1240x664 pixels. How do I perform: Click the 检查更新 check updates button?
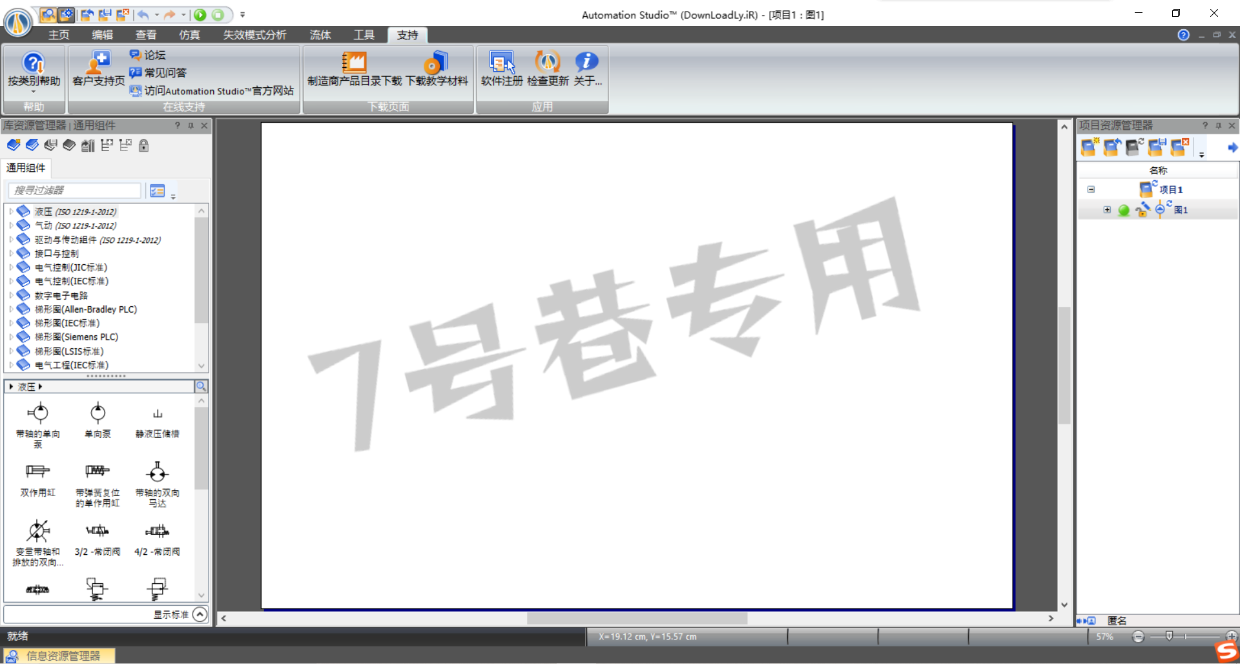click(548, 69)
